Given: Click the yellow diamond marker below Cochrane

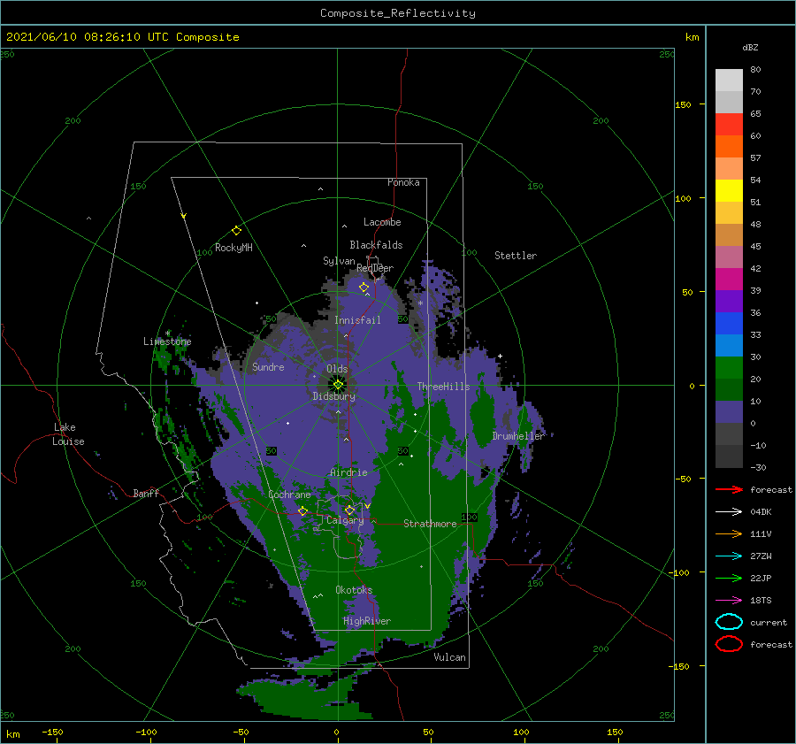Looking at the screenshot, I should (302, 511).
